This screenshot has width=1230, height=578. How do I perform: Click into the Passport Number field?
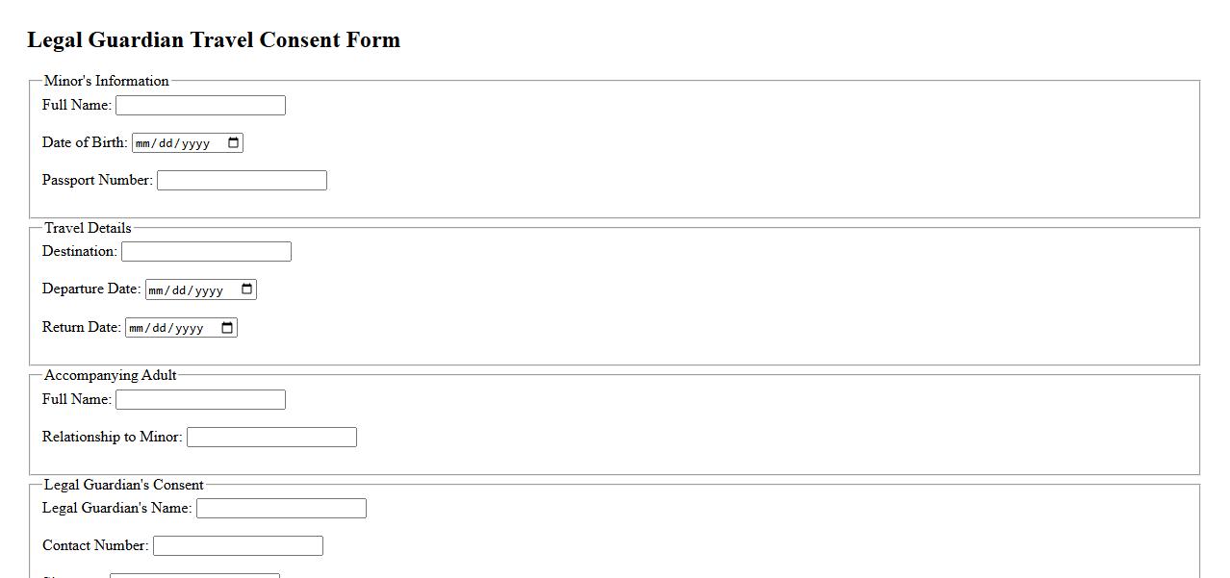pos(242,181)
